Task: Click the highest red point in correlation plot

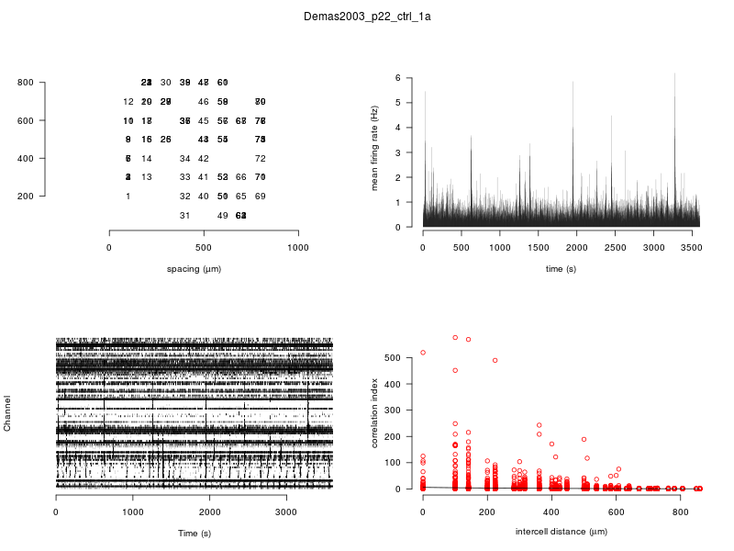Action: (455, 338)
